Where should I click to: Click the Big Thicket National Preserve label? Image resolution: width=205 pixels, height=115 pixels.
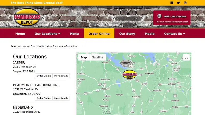point(107,111)
